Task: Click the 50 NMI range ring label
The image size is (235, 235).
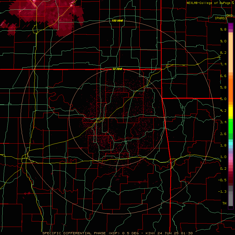Action: tap(117, 69)
